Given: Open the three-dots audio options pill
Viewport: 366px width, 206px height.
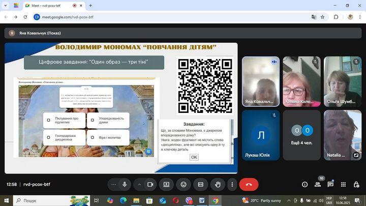Looking at the screenshot, I should click(114, 185).
